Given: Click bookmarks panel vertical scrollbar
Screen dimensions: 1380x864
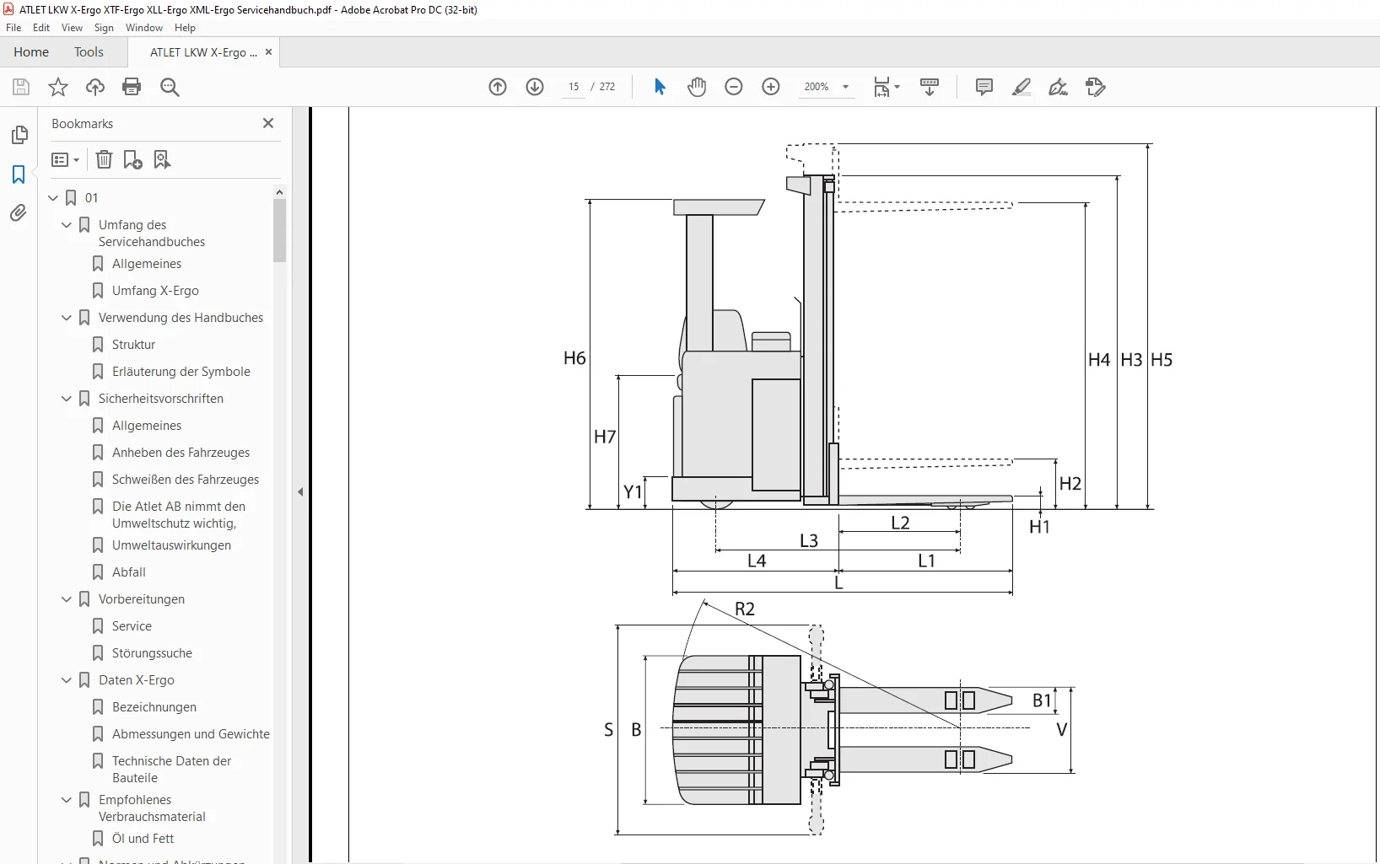Looking at the screenshot, I should tap(279, 230).
